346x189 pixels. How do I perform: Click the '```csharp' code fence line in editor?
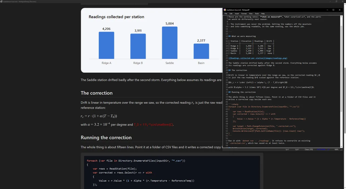click(x=233, y=104)
